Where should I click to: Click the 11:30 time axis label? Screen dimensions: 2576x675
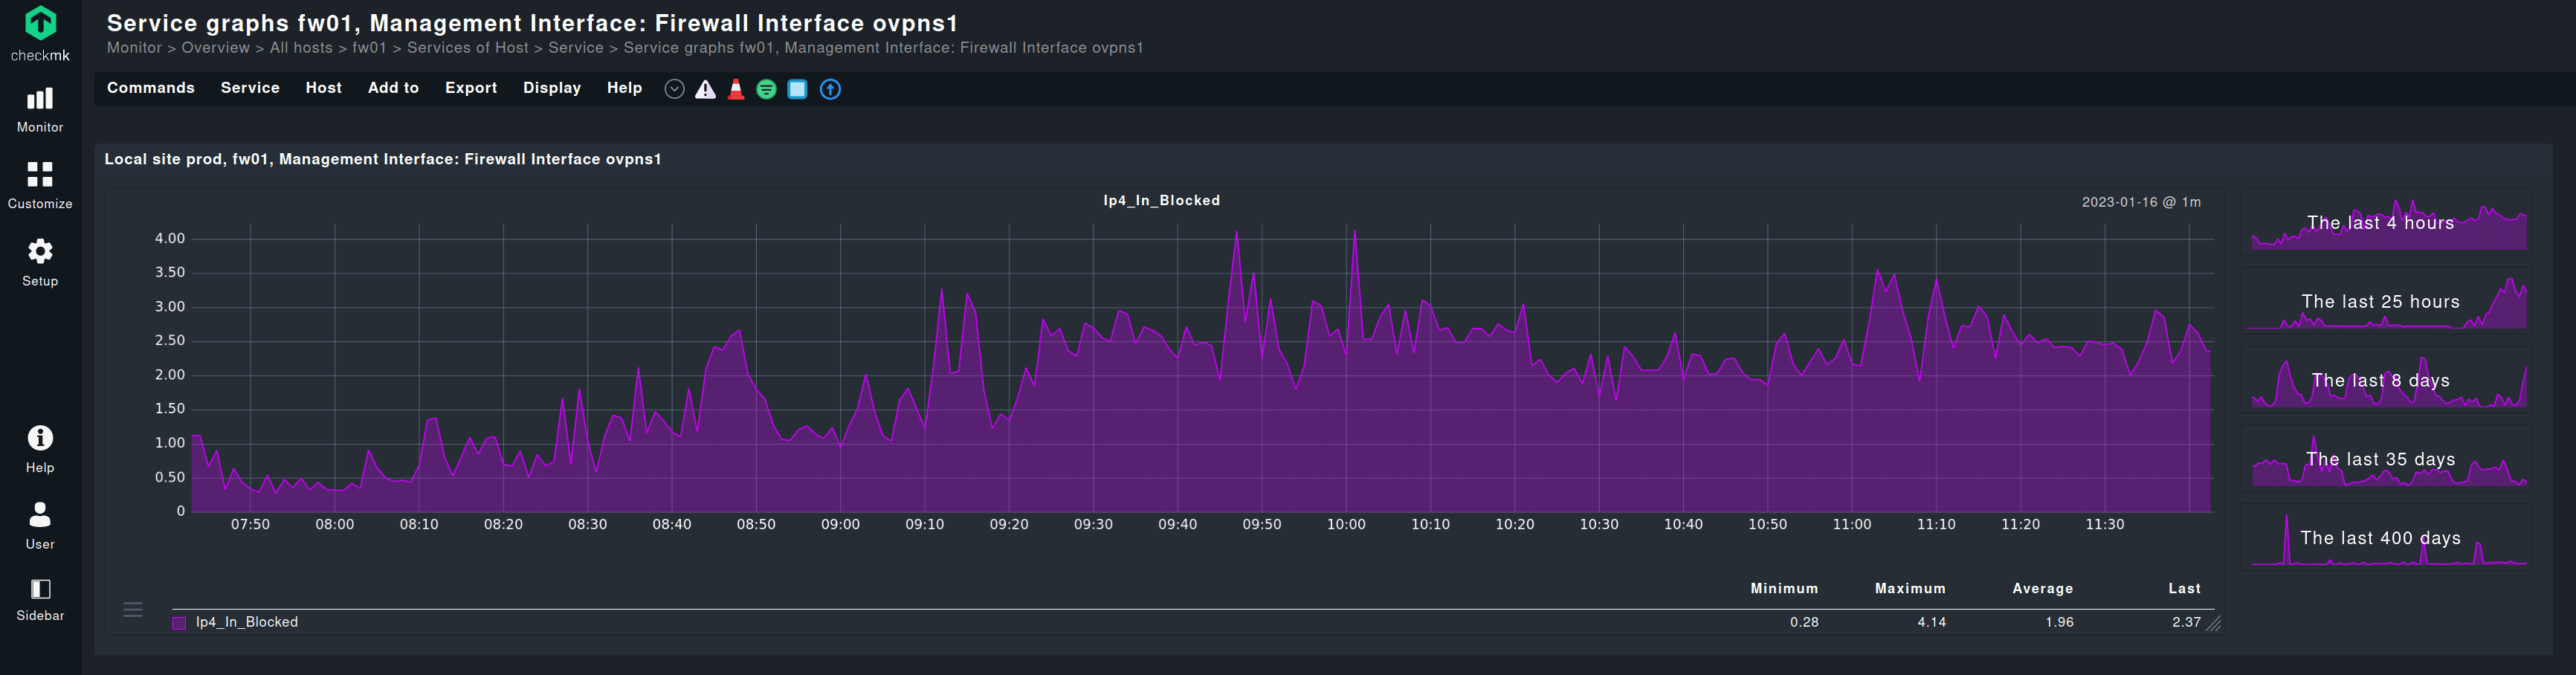click(x=2105, y=525)
